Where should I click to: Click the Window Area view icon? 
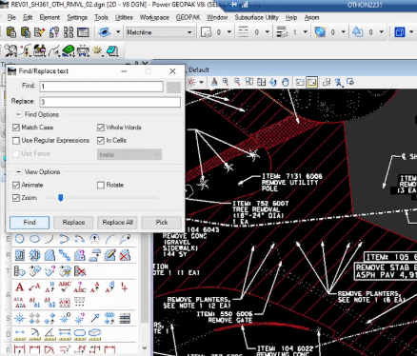249,82
